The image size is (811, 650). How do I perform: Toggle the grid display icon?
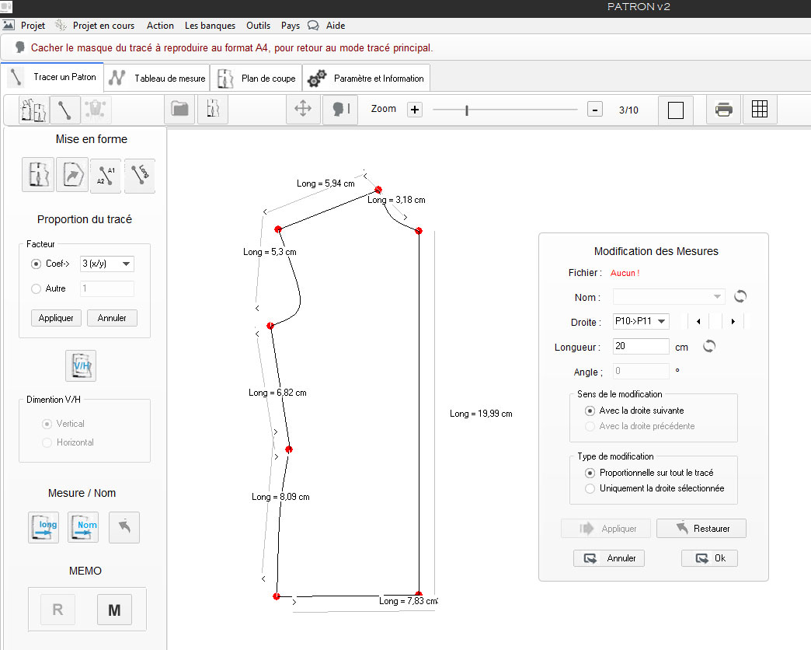pos(760,110)
